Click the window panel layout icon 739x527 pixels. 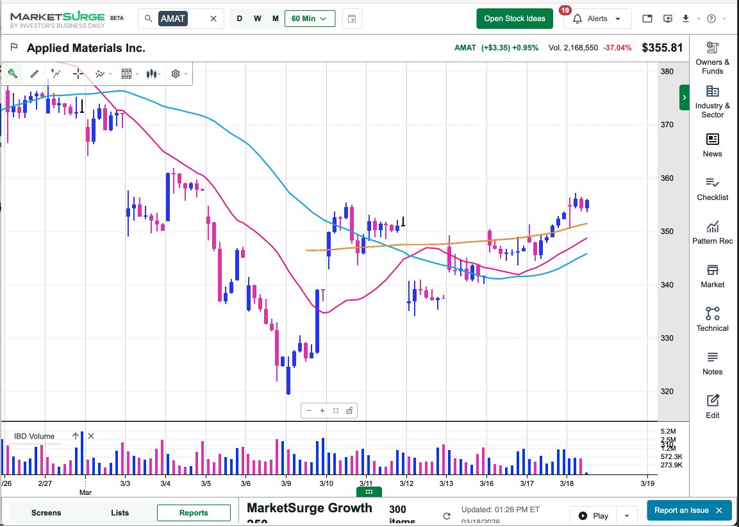[x=647, y=19]
